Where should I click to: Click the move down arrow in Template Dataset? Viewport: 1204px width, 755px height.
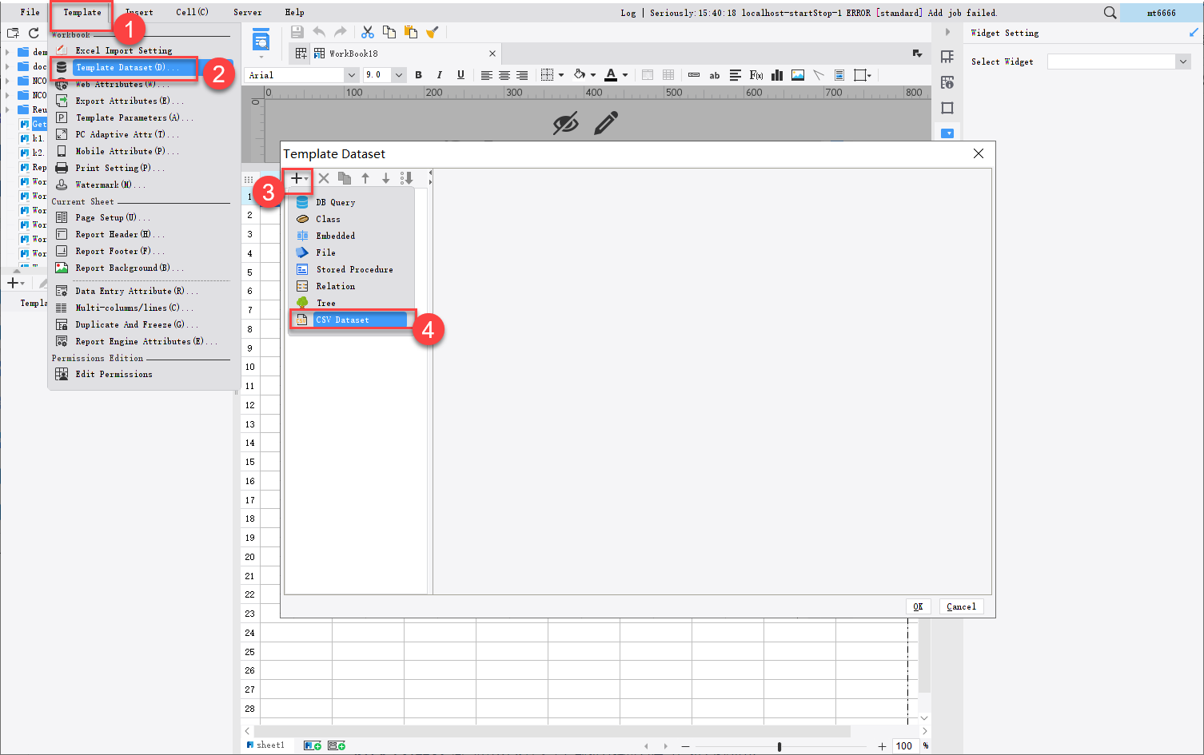(x=385, y=178)
